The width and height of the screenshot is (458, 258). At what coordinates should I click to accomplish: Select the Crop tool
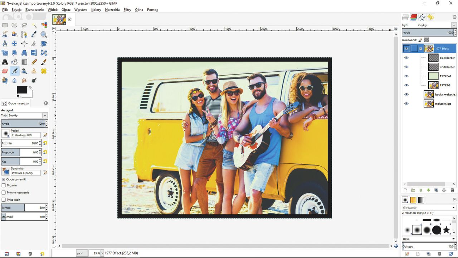pos(34,44)
